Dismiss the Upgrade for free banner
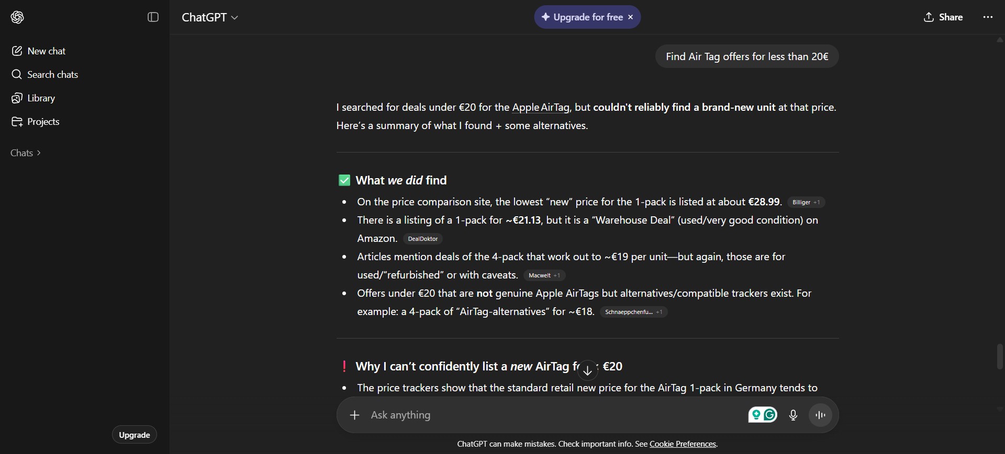The width and height of the screenshot is (1005, 454). (631, 17)
